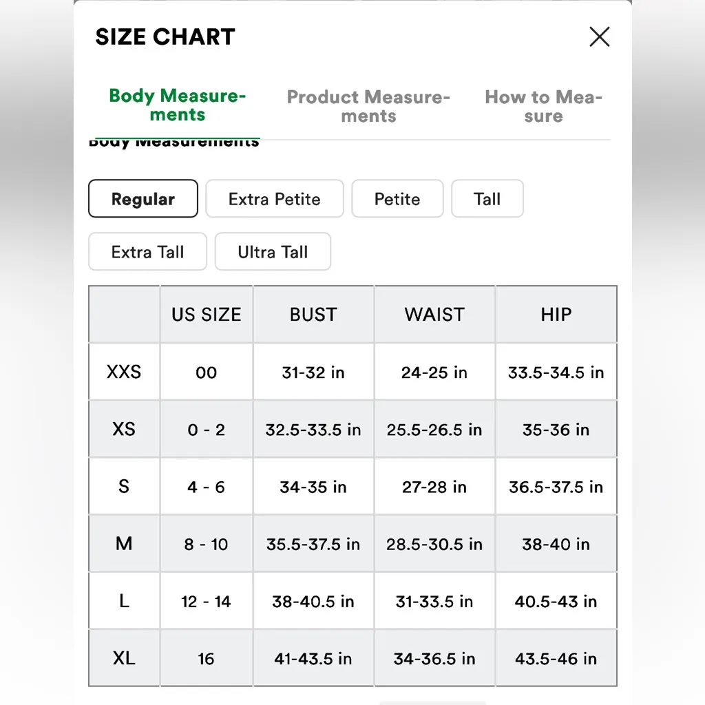Choose the Extra Petite fit option

pos(275,199)
